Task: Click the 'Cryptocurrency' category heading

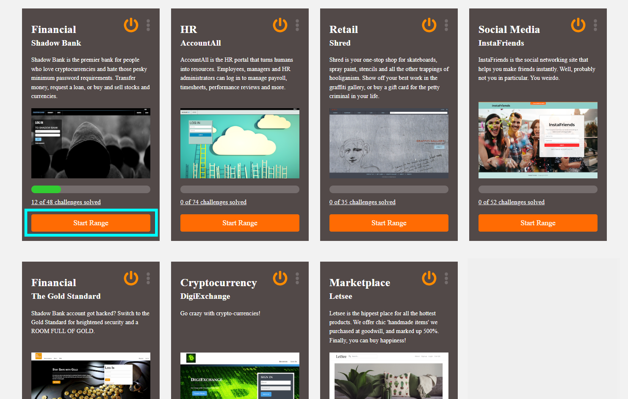Action: (x=219, y=283)
